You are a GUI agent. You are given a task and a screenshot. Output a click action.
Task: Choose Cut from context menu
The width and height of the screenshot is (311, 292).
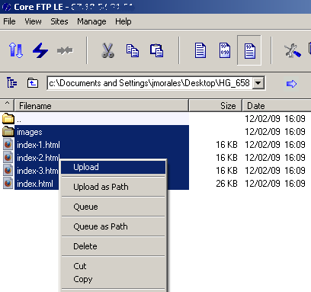[x=114, y=266]
